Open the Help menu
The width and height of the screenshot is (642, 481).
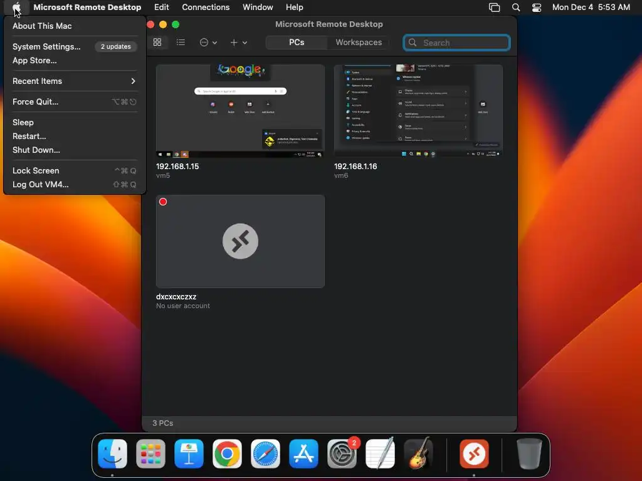(x=295, y=7)
